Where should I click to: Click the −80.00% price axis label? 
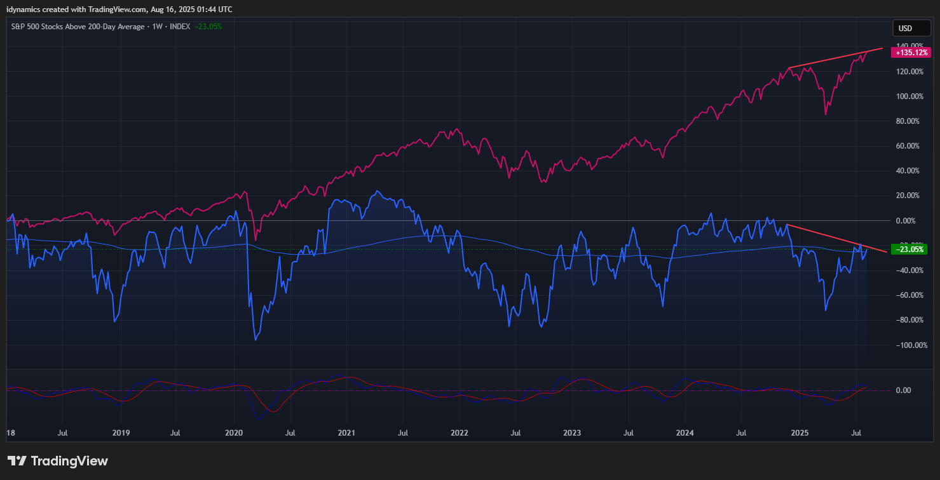coord(909,320)
